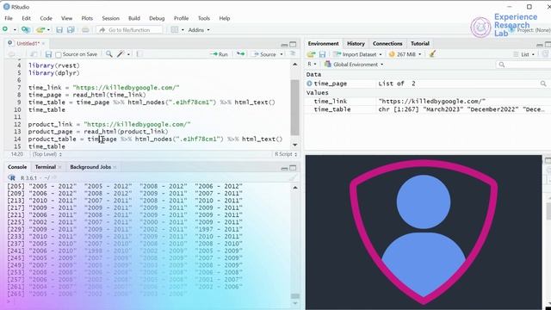Toggle the document outline icon

tap(293, 53)
